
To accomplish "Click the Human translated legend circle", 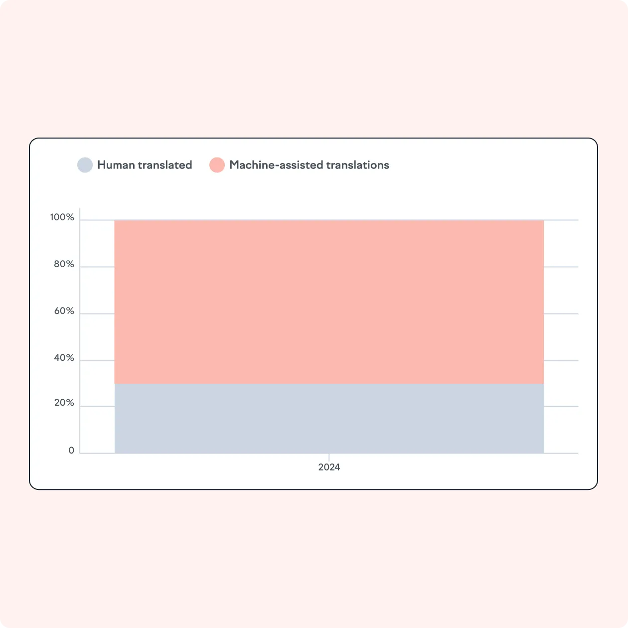I will (85, 165).
